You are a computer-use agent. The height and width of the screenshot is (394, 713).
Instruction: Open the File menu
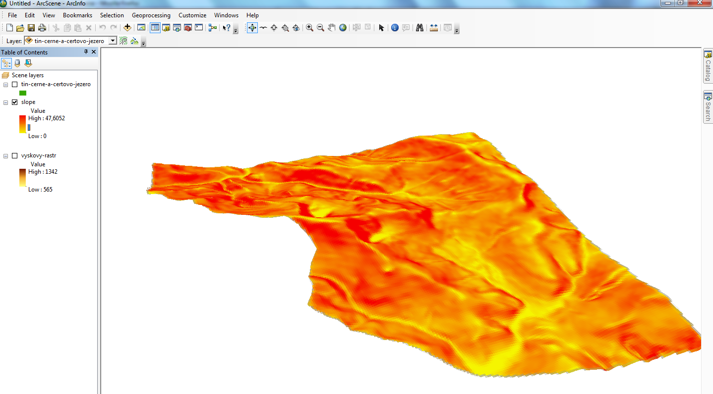[12, 15]
